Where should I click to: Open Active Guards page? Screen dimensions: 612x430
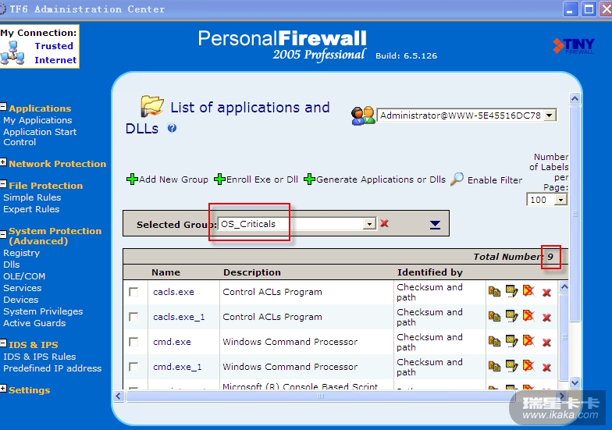pyautogui.click(x=34, y=323)
